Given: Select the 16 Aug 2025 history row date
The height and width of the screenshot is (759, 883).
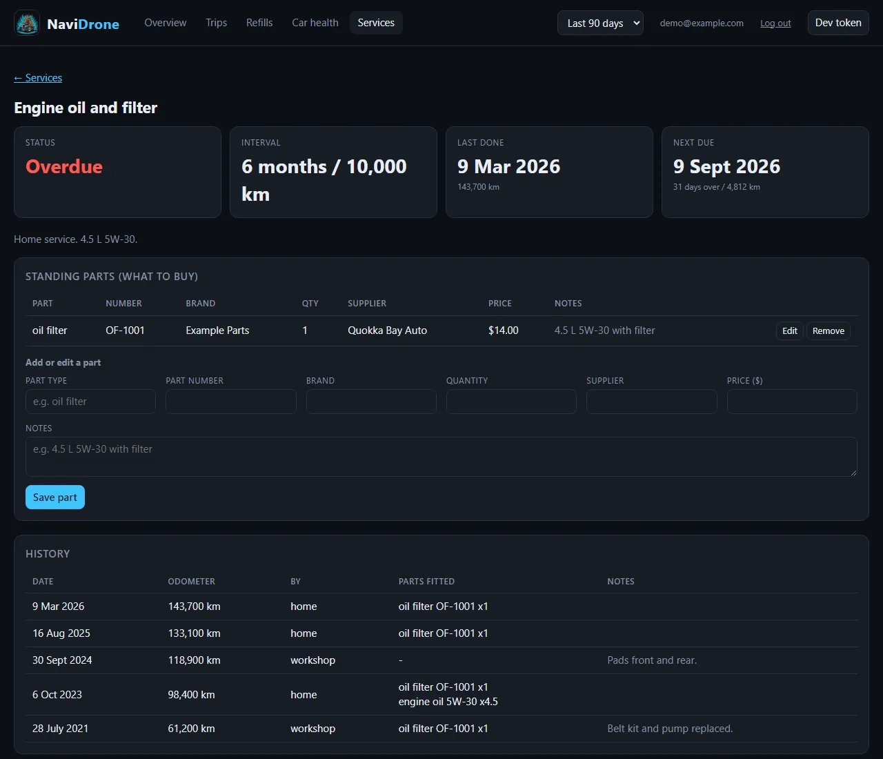Looking at the screenshot, I should pyautogui.click(x=61, y=633).
